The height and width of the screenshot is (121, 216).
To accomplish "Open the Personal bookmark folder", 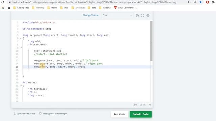I will [105, 8].
